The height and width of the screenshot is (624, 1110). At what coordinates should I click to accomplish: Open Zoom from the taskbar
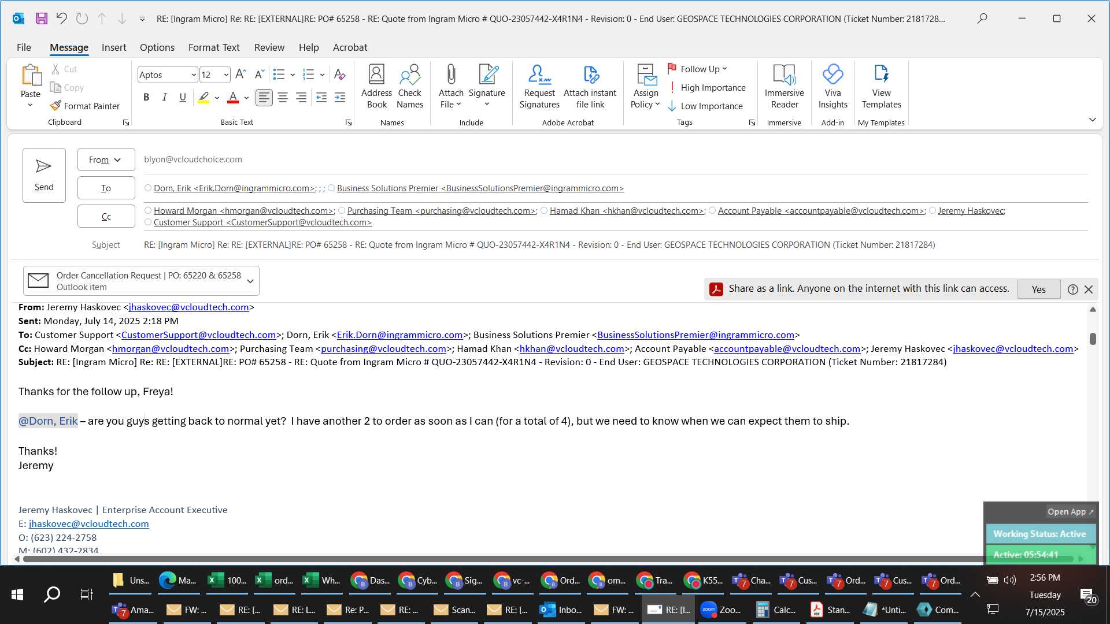click(x=721, y=610)
